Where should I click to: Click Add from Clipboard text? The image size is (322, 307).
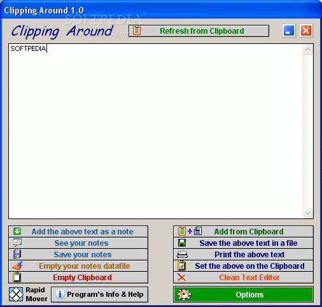pos(249,232)
